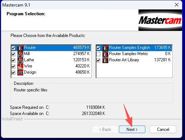Click the 137281 K size value
Viewport: 185px width, 140px height.
tap(162, 60)
